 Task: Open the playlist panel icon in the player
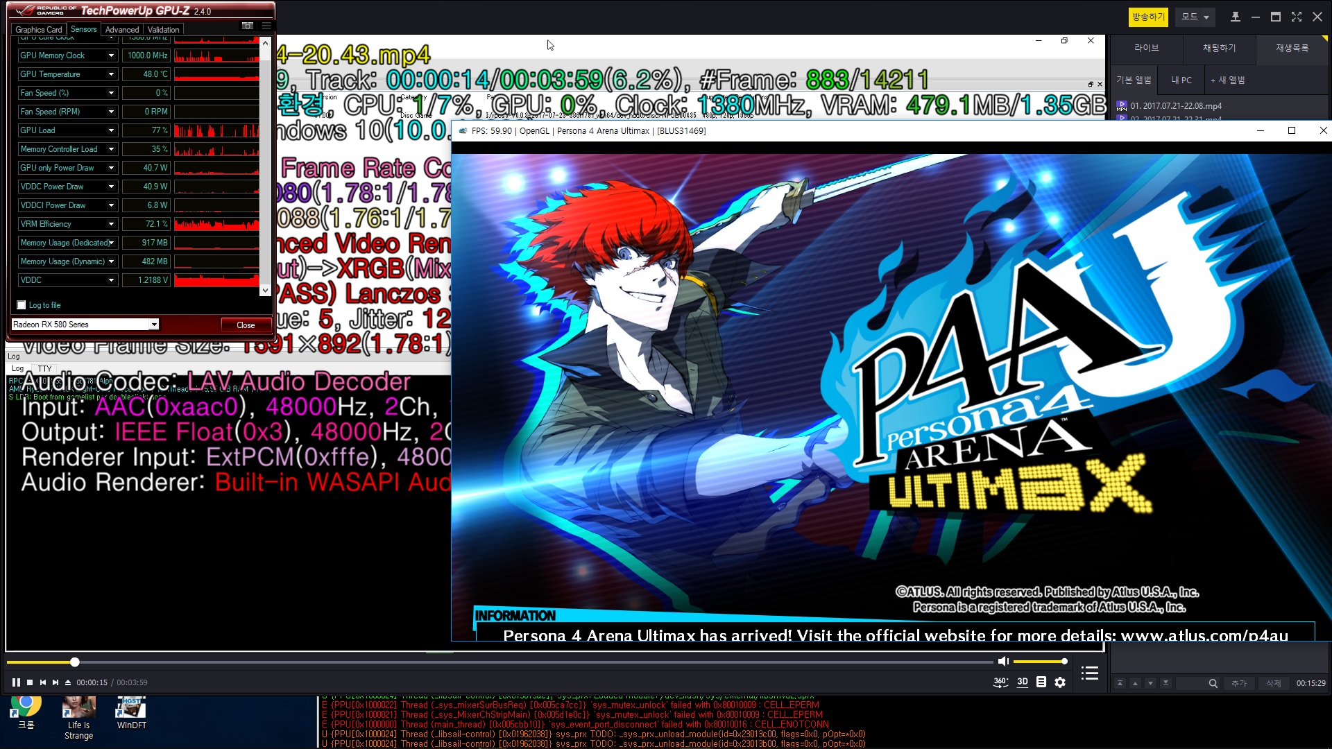click(1089, 673)
